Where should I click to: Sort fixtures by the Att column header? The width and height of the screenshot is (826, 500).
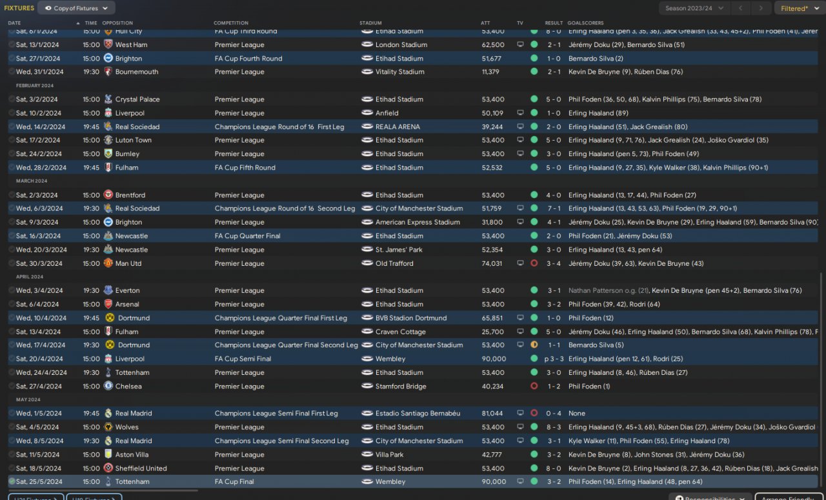tap(485, 23)
